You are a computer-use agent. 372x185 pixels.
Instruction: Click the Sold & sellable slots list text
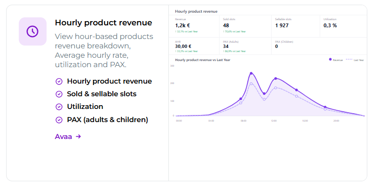pyautogui.click(x=102, y=94)
